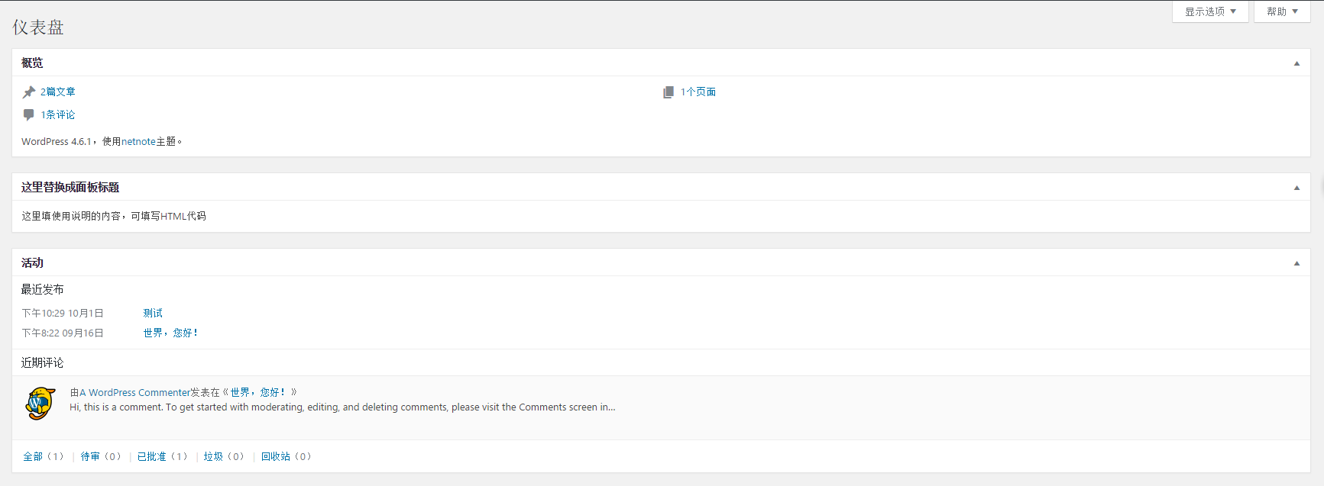Open the post 世界，您好！ under 最近发布
This screenshot has width=1324, height=486.
pyautogui.click(x=170, y=333)
